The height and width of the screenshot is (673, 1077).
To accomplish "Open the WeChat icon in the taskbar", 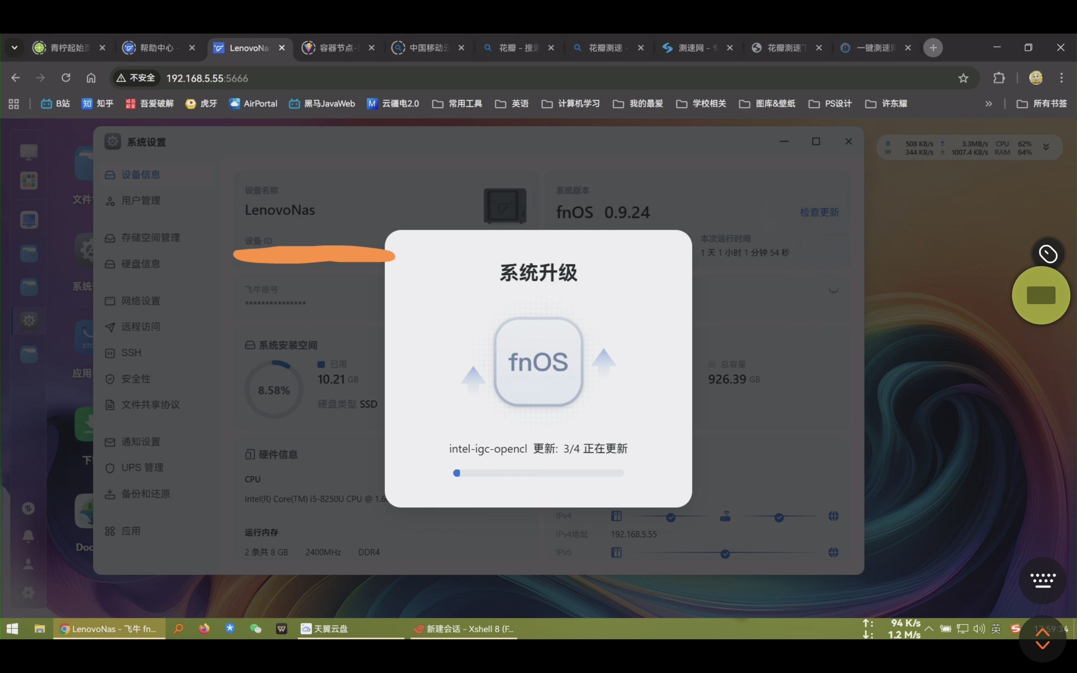I will tap(255, 628).
